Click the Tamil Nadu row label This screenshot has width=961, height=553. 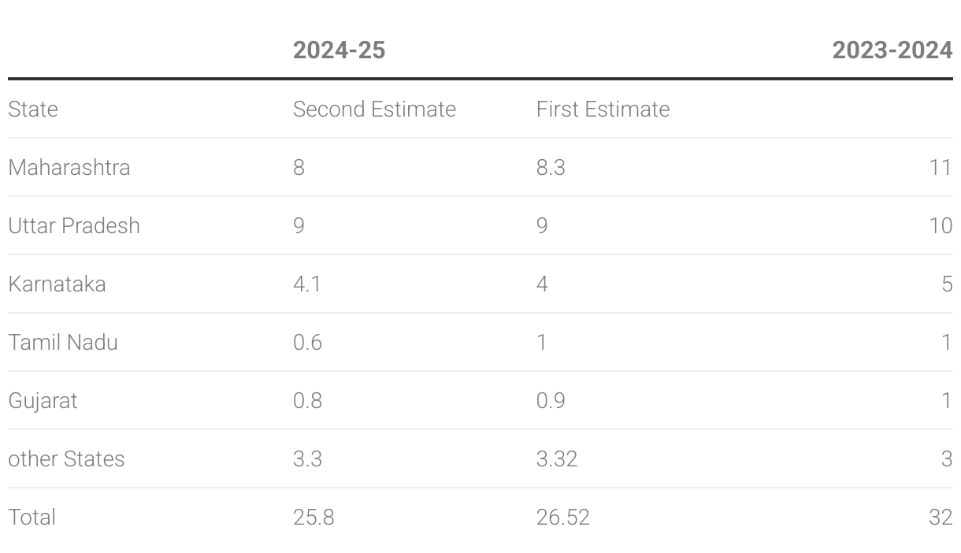(63, 342)
